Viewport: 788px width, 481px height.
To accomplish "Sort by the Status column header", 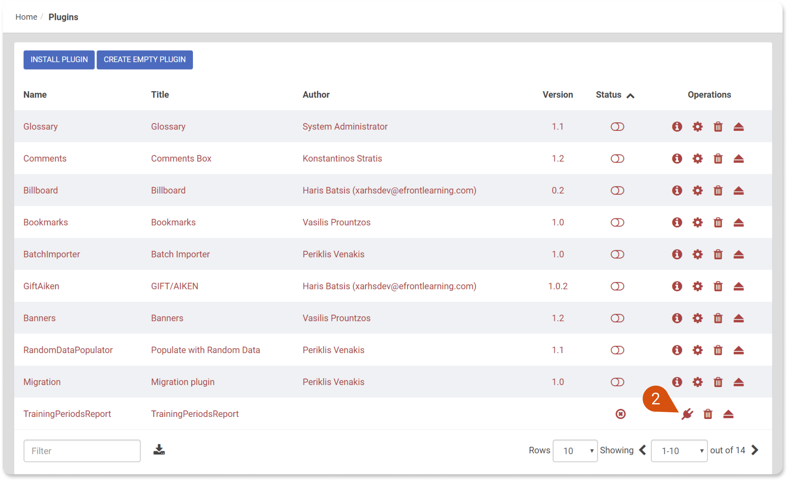I will 615,95.
